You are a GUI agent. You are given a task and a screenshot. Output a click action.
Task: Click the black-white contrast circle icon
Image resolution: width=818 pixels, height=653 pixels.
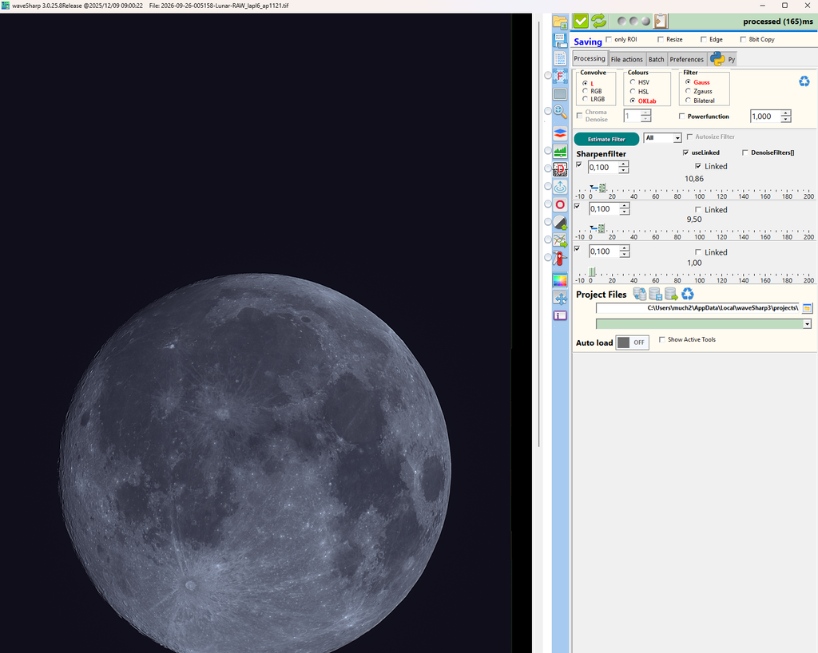pyautogui.click(x=560, y=223)
